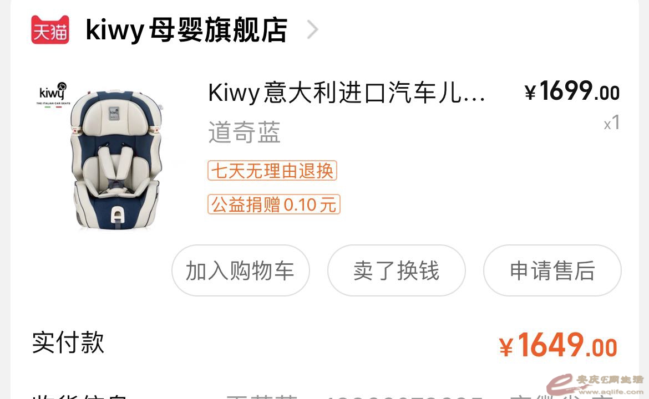Tap the 七天无理由退换 tag
The height and width of the screenshot is (399, 649).
[272, 170]
